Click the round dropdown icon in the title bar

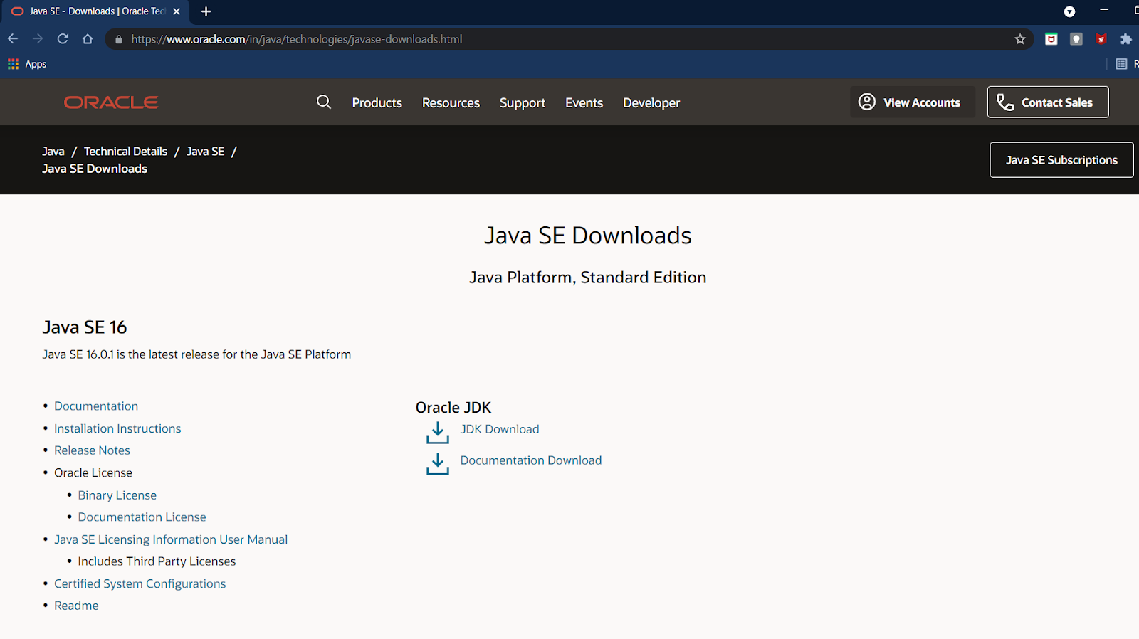(x=1069, y=11)
